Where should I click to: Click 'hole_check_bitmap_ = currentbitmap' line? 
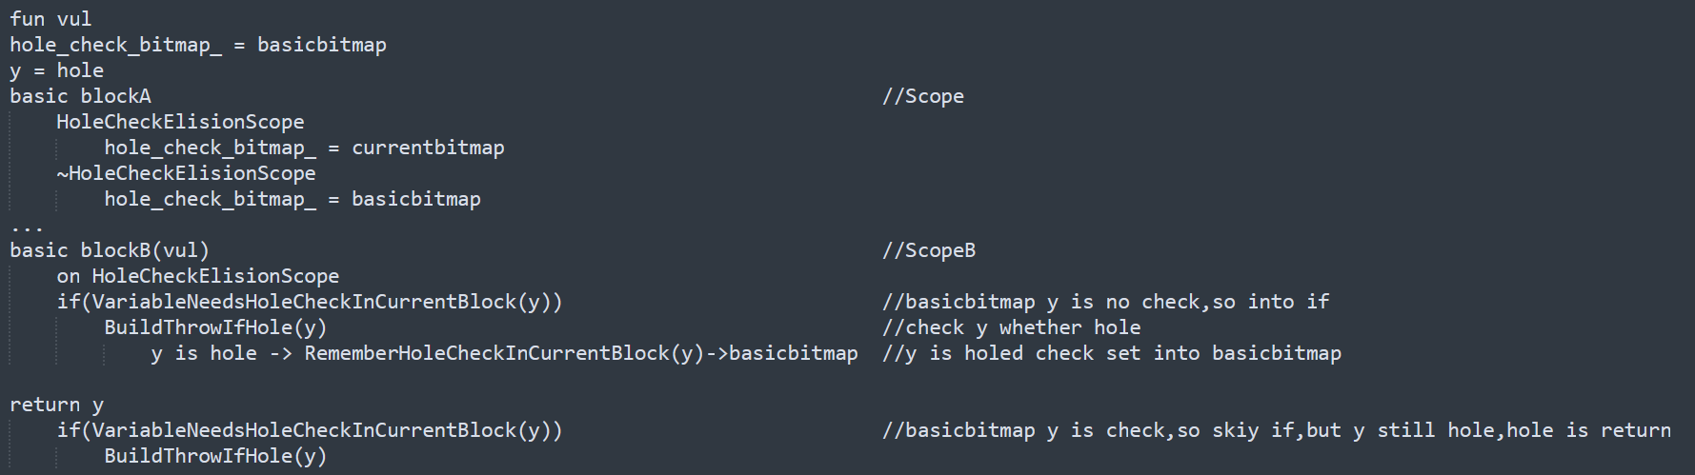[304, 148]
